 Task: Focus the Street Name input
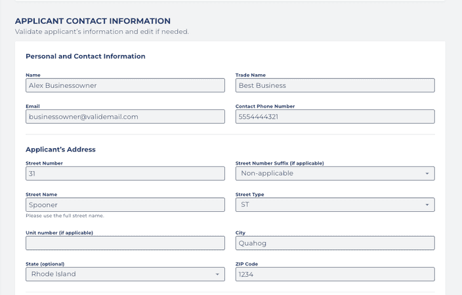[125, 205]
